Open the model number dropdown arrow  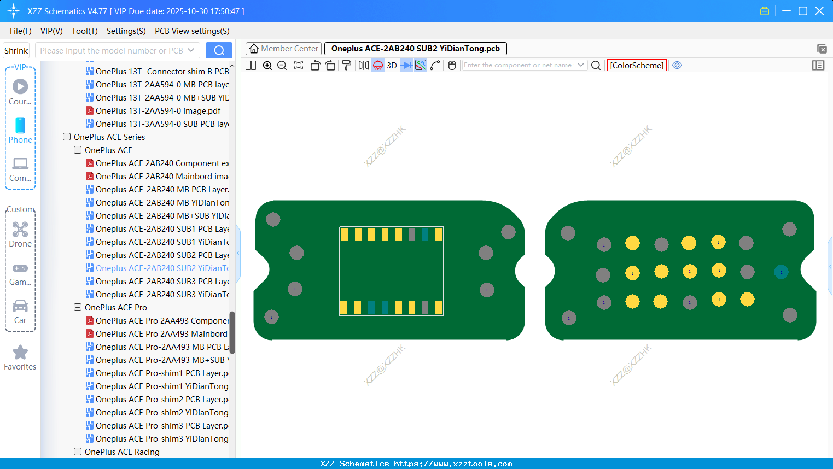(x=191, y=50)
